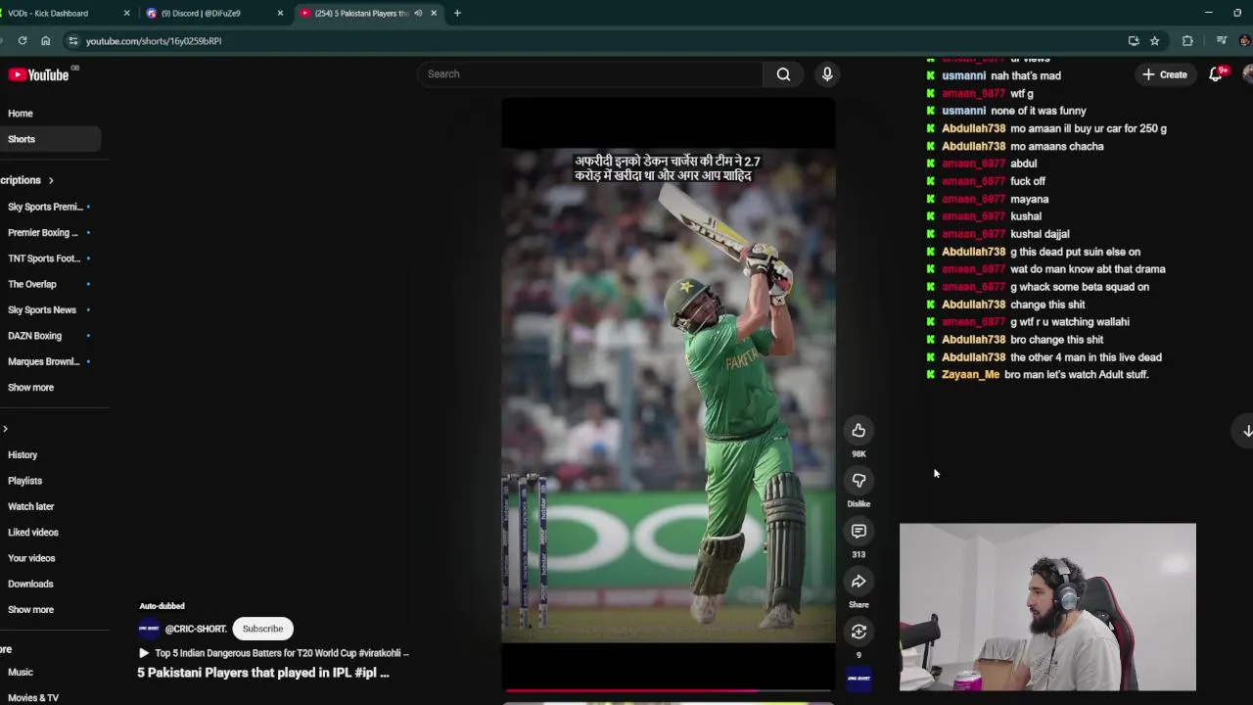Image resolution: width=1253 pixels, height=705 pixels.
Task: Go to next Short with down arrow
Action: pyautogui.click(x=1247, y=431)
